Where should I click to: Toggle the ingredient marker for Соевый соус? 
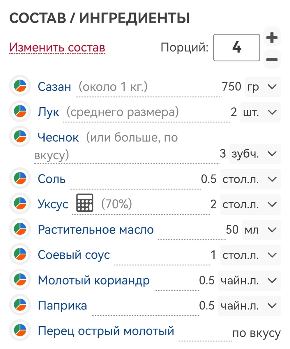(x=20, y=254)
